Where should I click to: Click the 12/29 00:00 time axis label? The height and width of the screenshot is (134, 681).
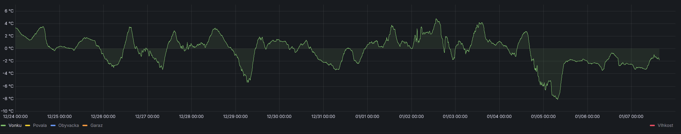pos(235,117)
